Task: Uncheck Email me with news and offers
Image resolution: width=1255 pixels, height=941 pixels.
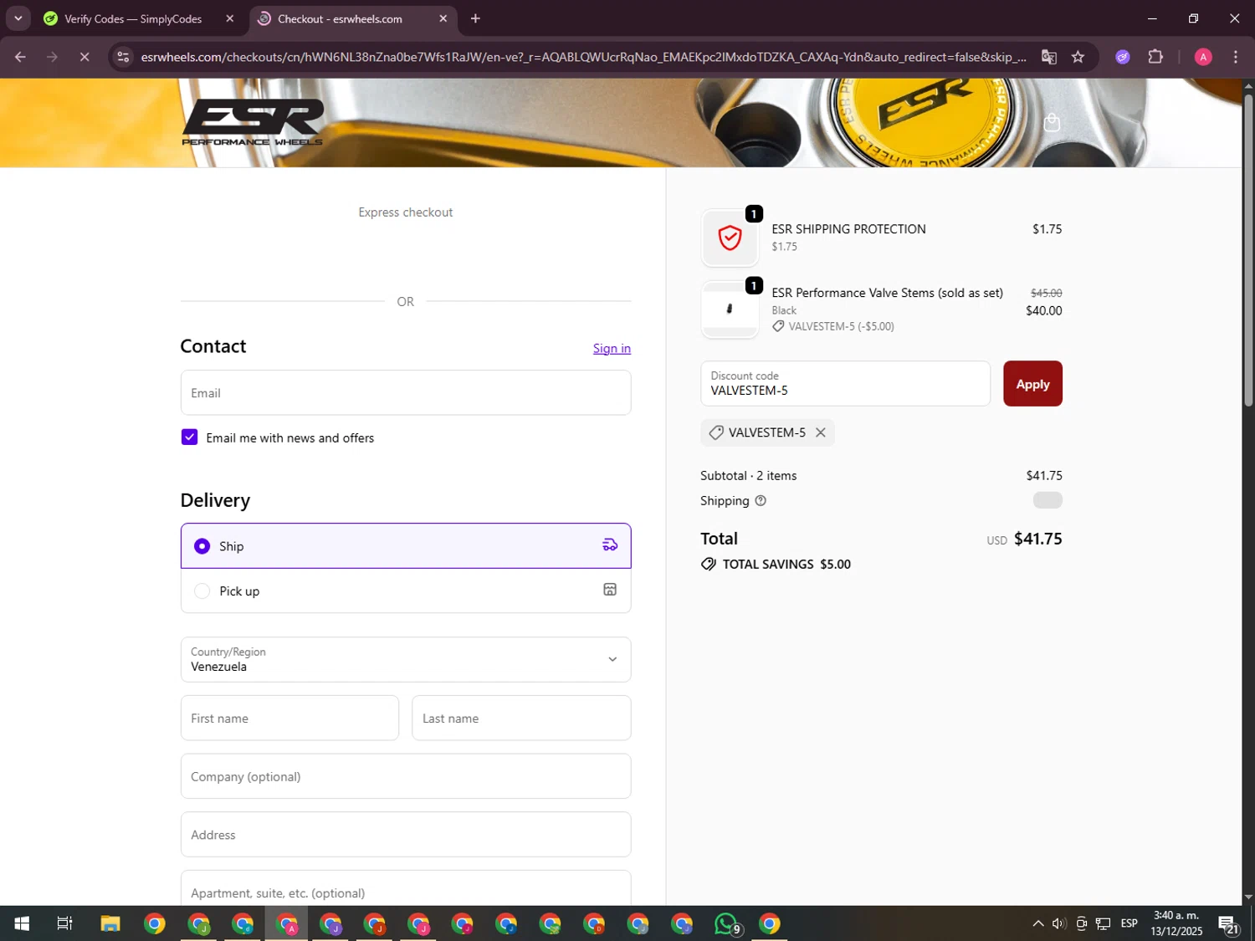Action: pos(189,437)
